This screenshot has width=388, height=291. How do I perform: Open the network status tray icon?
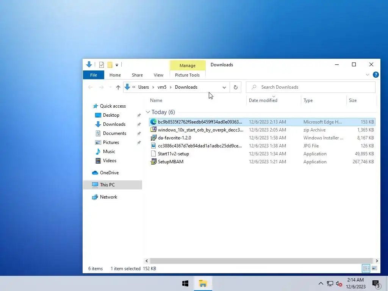[x=330, y=283]
